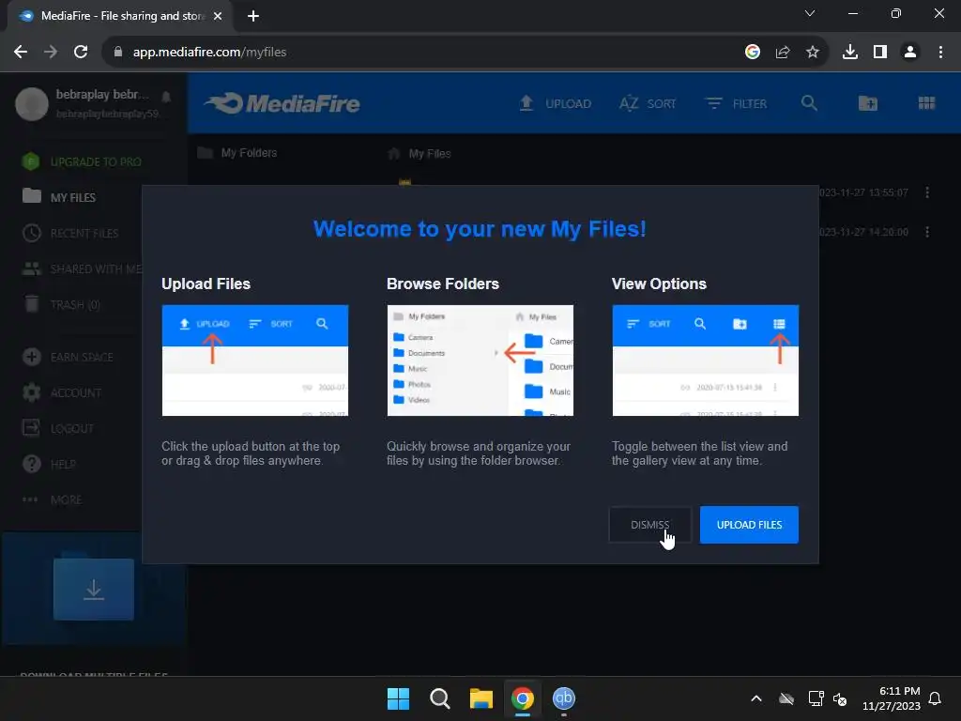Click the Google icon in address bar

(753, 53)
